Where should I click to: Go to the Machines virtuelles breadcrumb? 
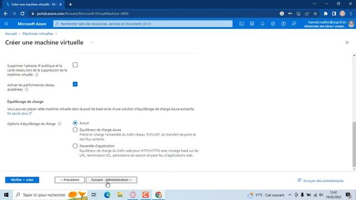click(38, 33)
